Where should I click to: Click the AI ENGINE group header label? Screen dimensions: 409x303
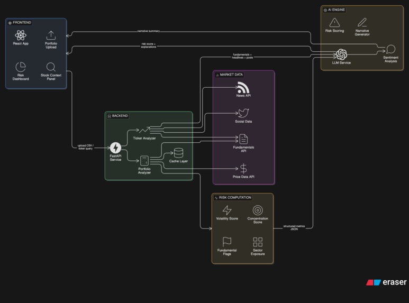(334, 10)
